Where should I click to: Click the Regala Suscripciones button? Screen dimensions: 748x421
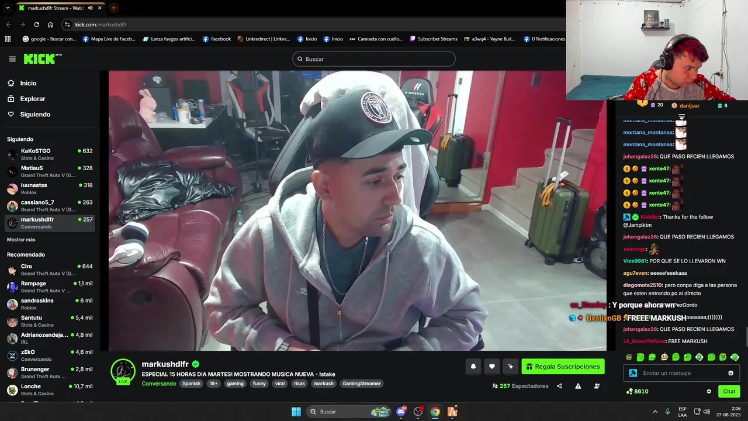click(563, 367)
